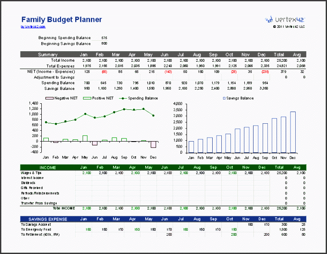Select the green INCOME section header
Image resolution: width=327 pixels, height=254 pixels.
click(47, 167)
